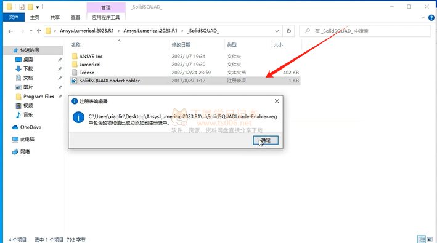Maximize the _SolidSQUAD_ Explorer window
Viewport: 437px width, 243px height.
tap(409, 7)
